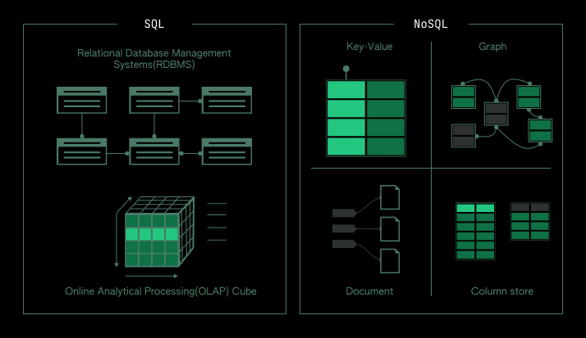
Task: Select the top page icon in Document diagram
Action: point(390,197)
